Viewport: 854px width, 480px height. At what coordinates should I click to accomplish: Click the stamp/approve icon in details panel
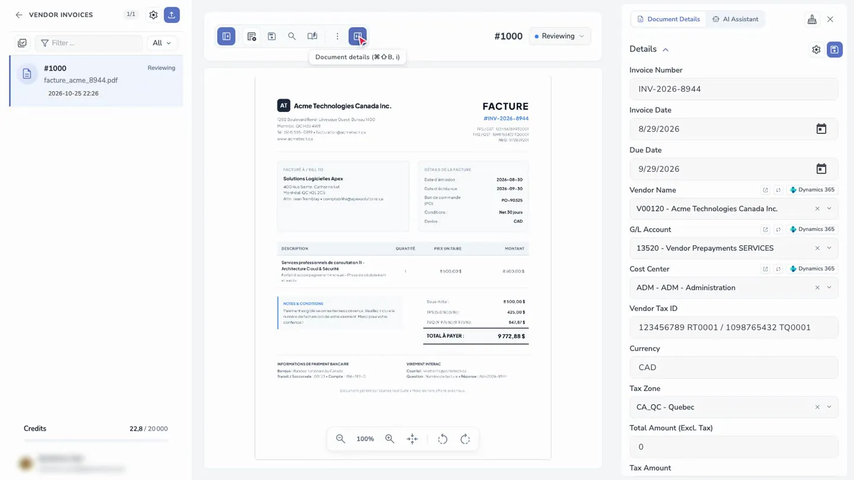tap(812, 19)
